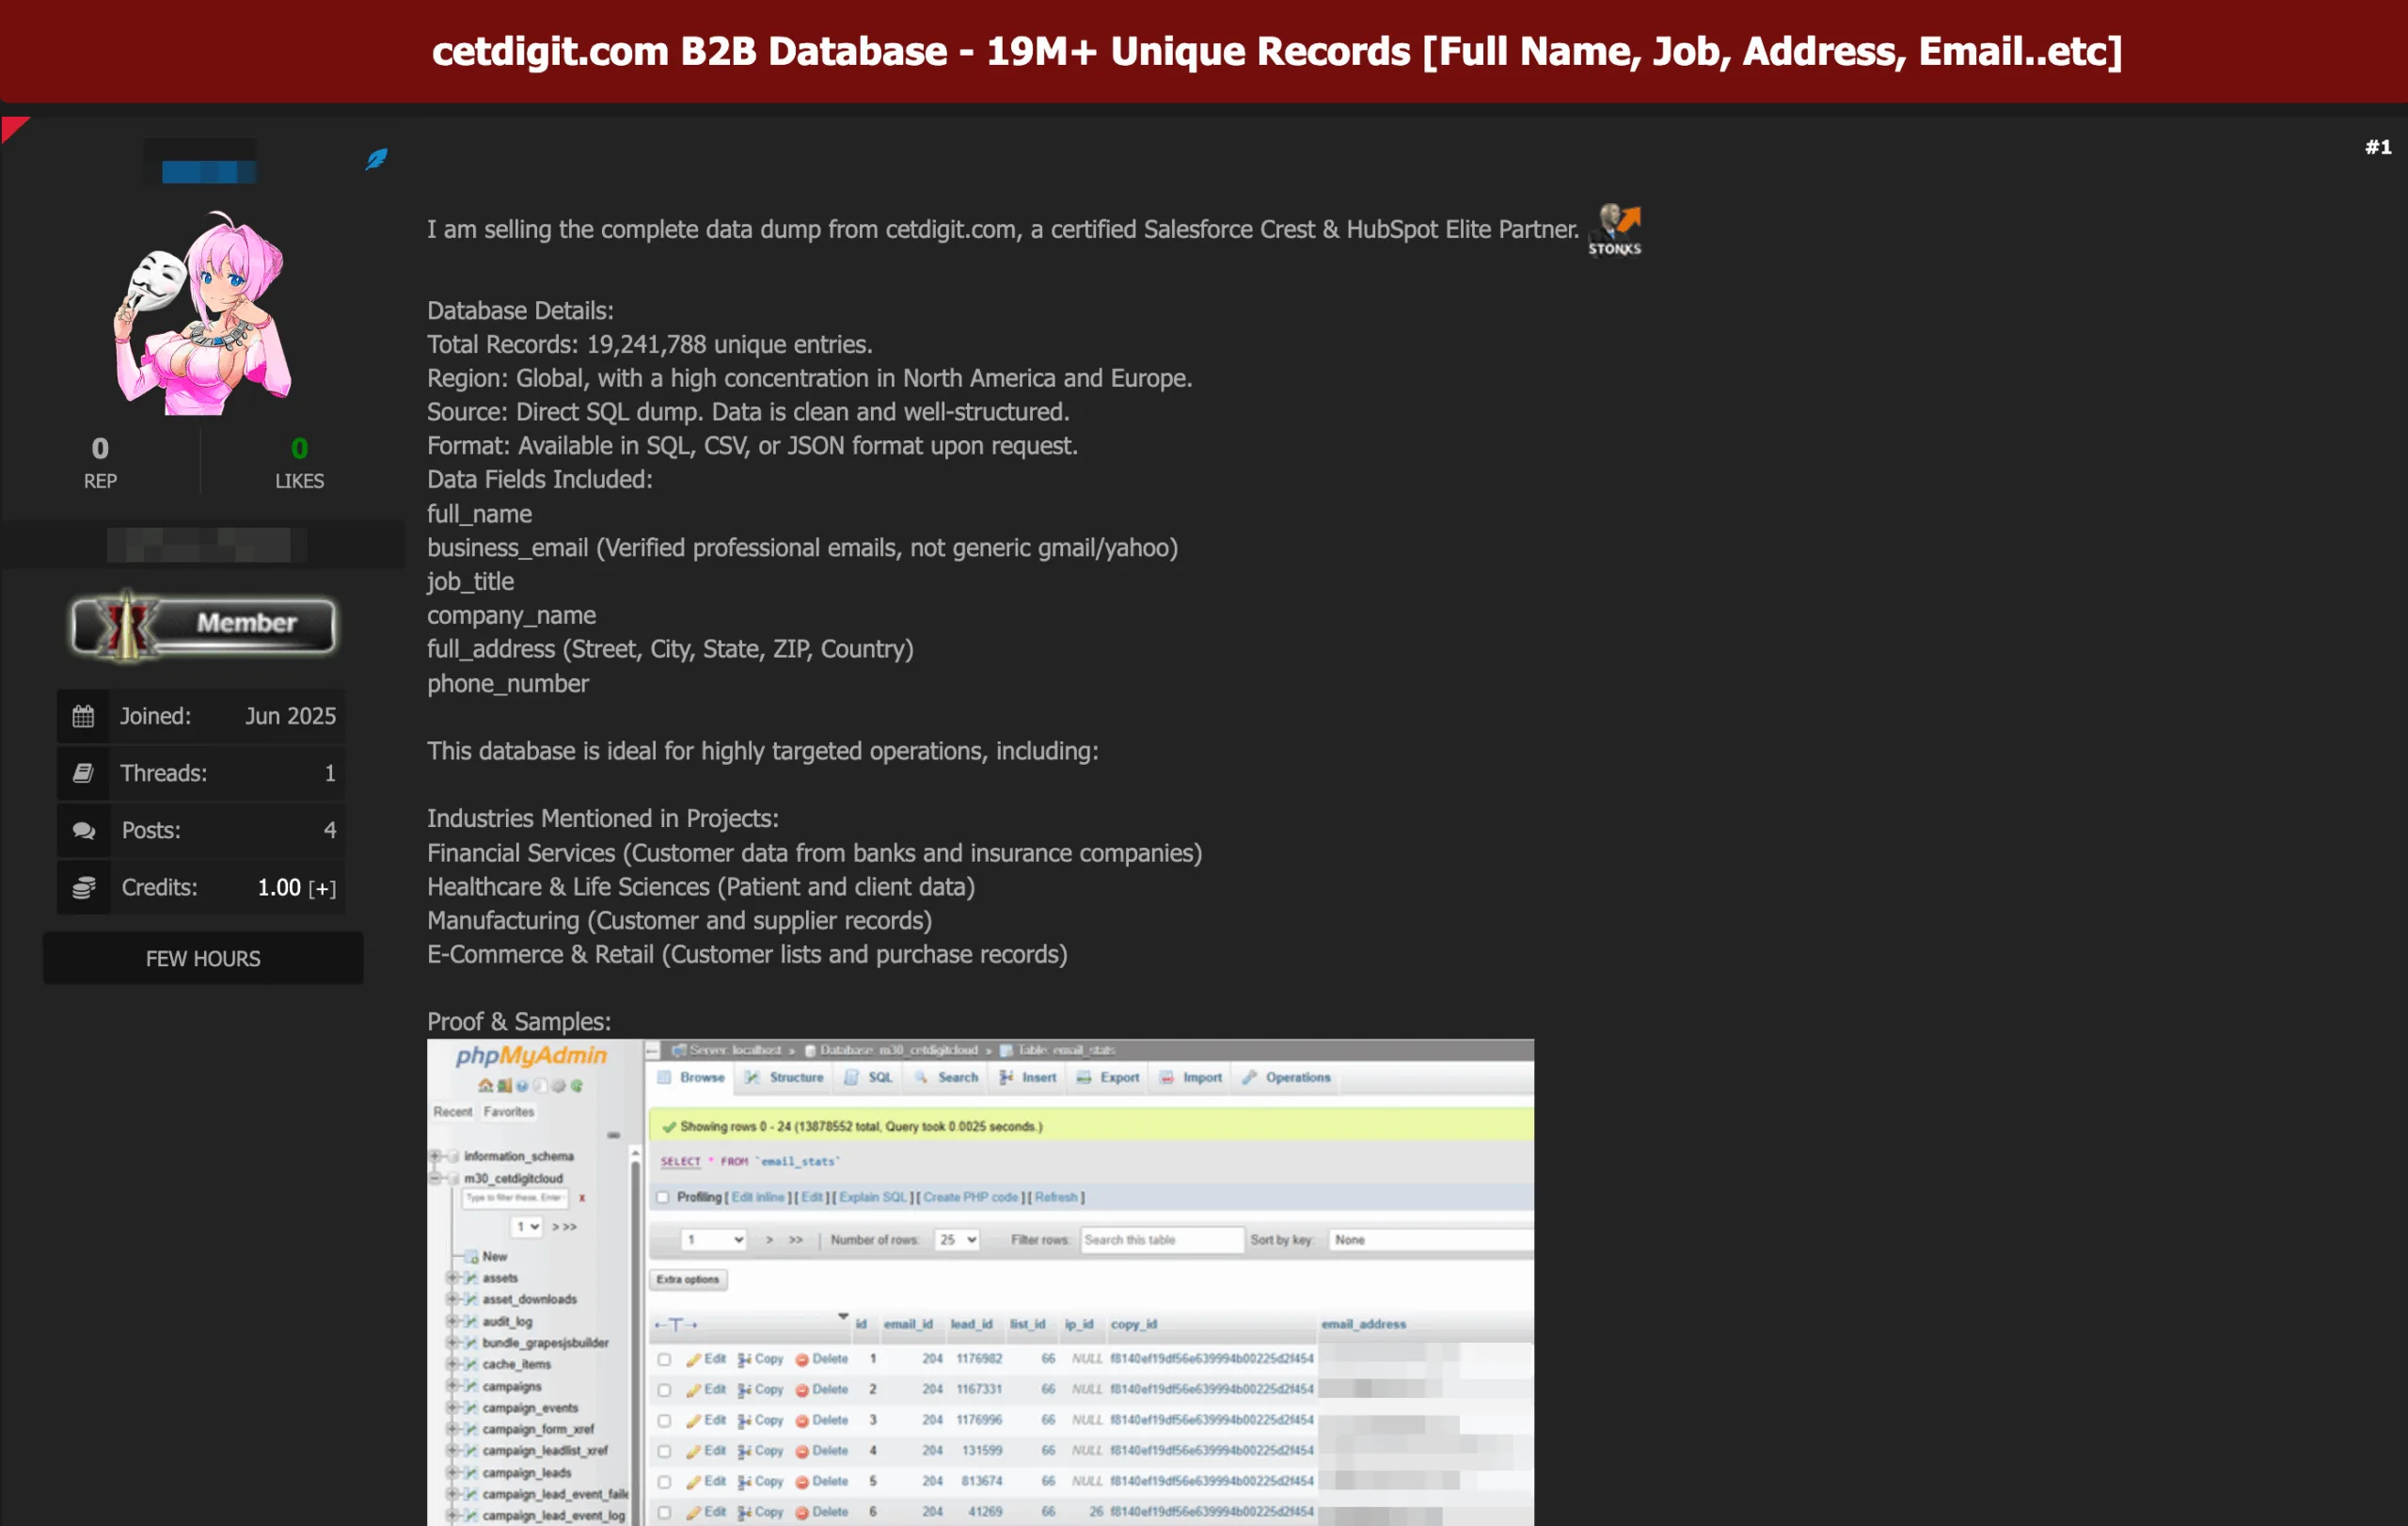The image size is (2408, 1526).
Task: Click the phpMyAdmin Home icon
Action: (485, 1085)
